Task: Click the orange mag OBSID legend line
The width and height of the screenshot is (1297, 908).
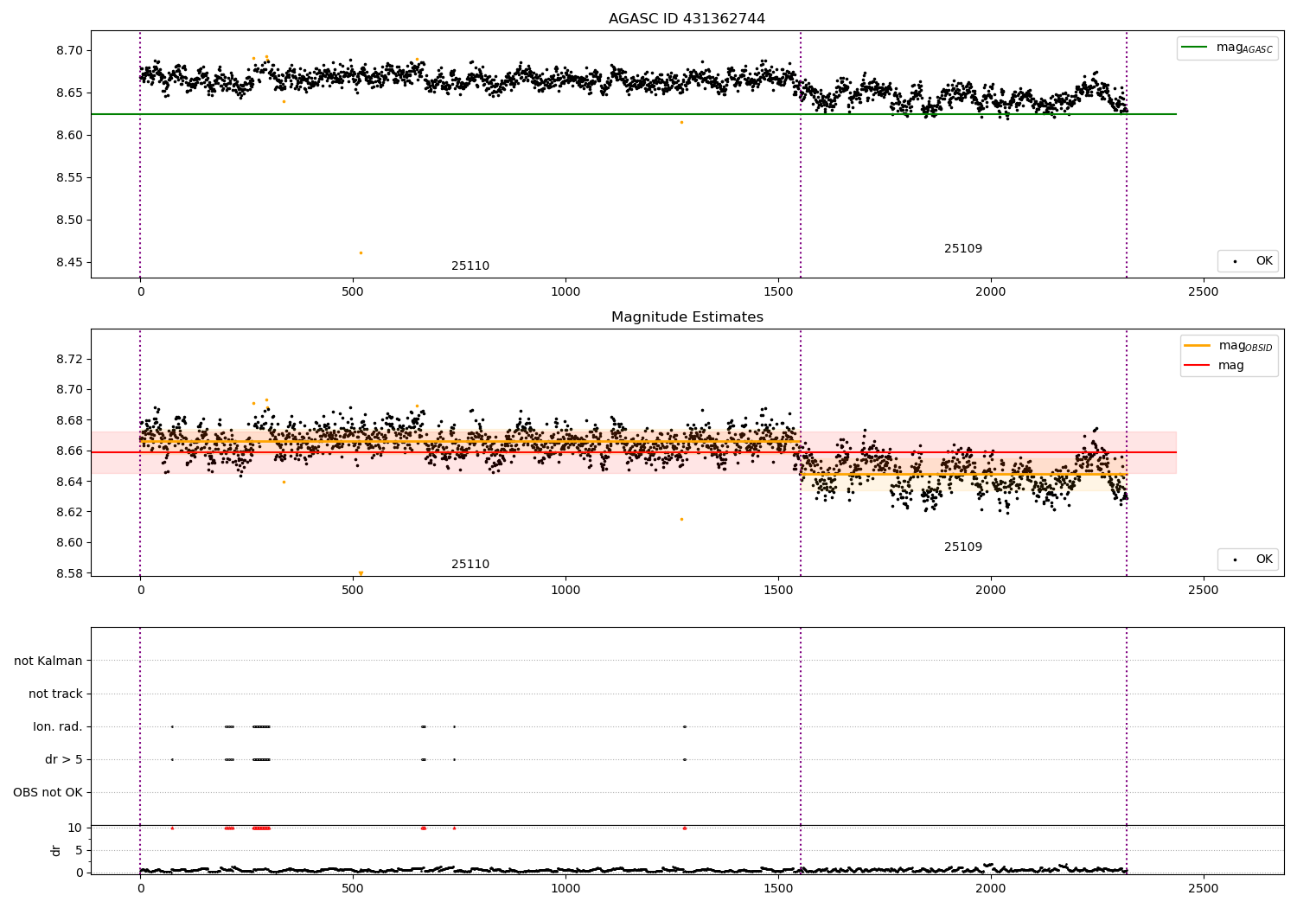Action: pyautogui.click(x=1198, y=345)
